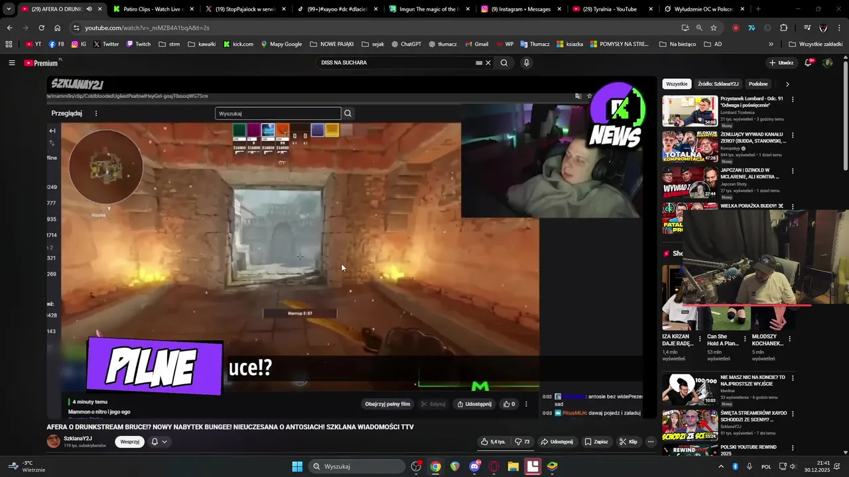The height and width of the screenshot is (477, 849).
Task: Open Mapy Google bookmark
Action: click(281, 44)
